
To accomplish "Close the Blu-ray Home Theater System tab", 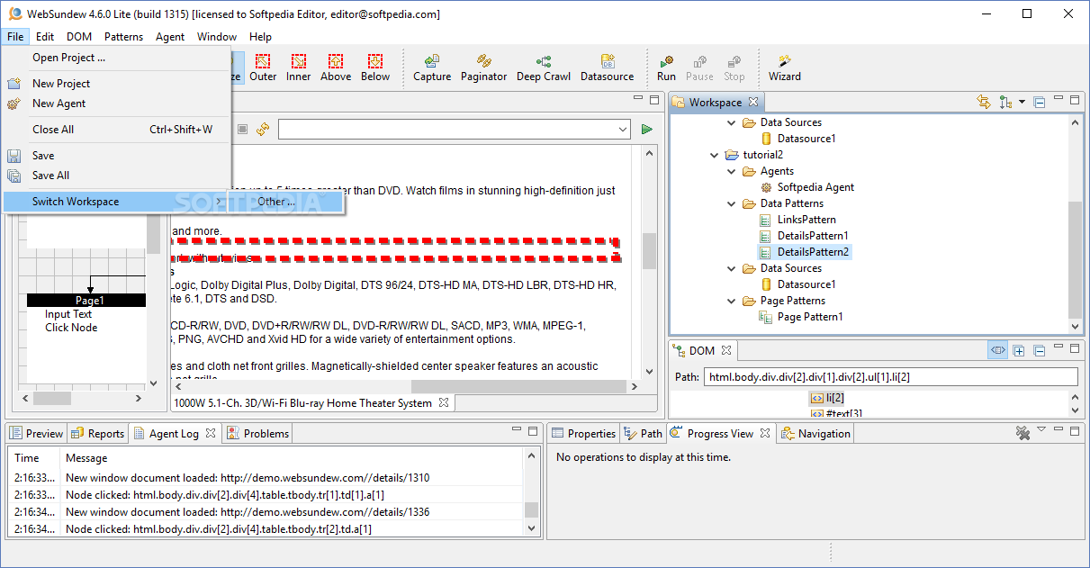I will coord(444,403).
